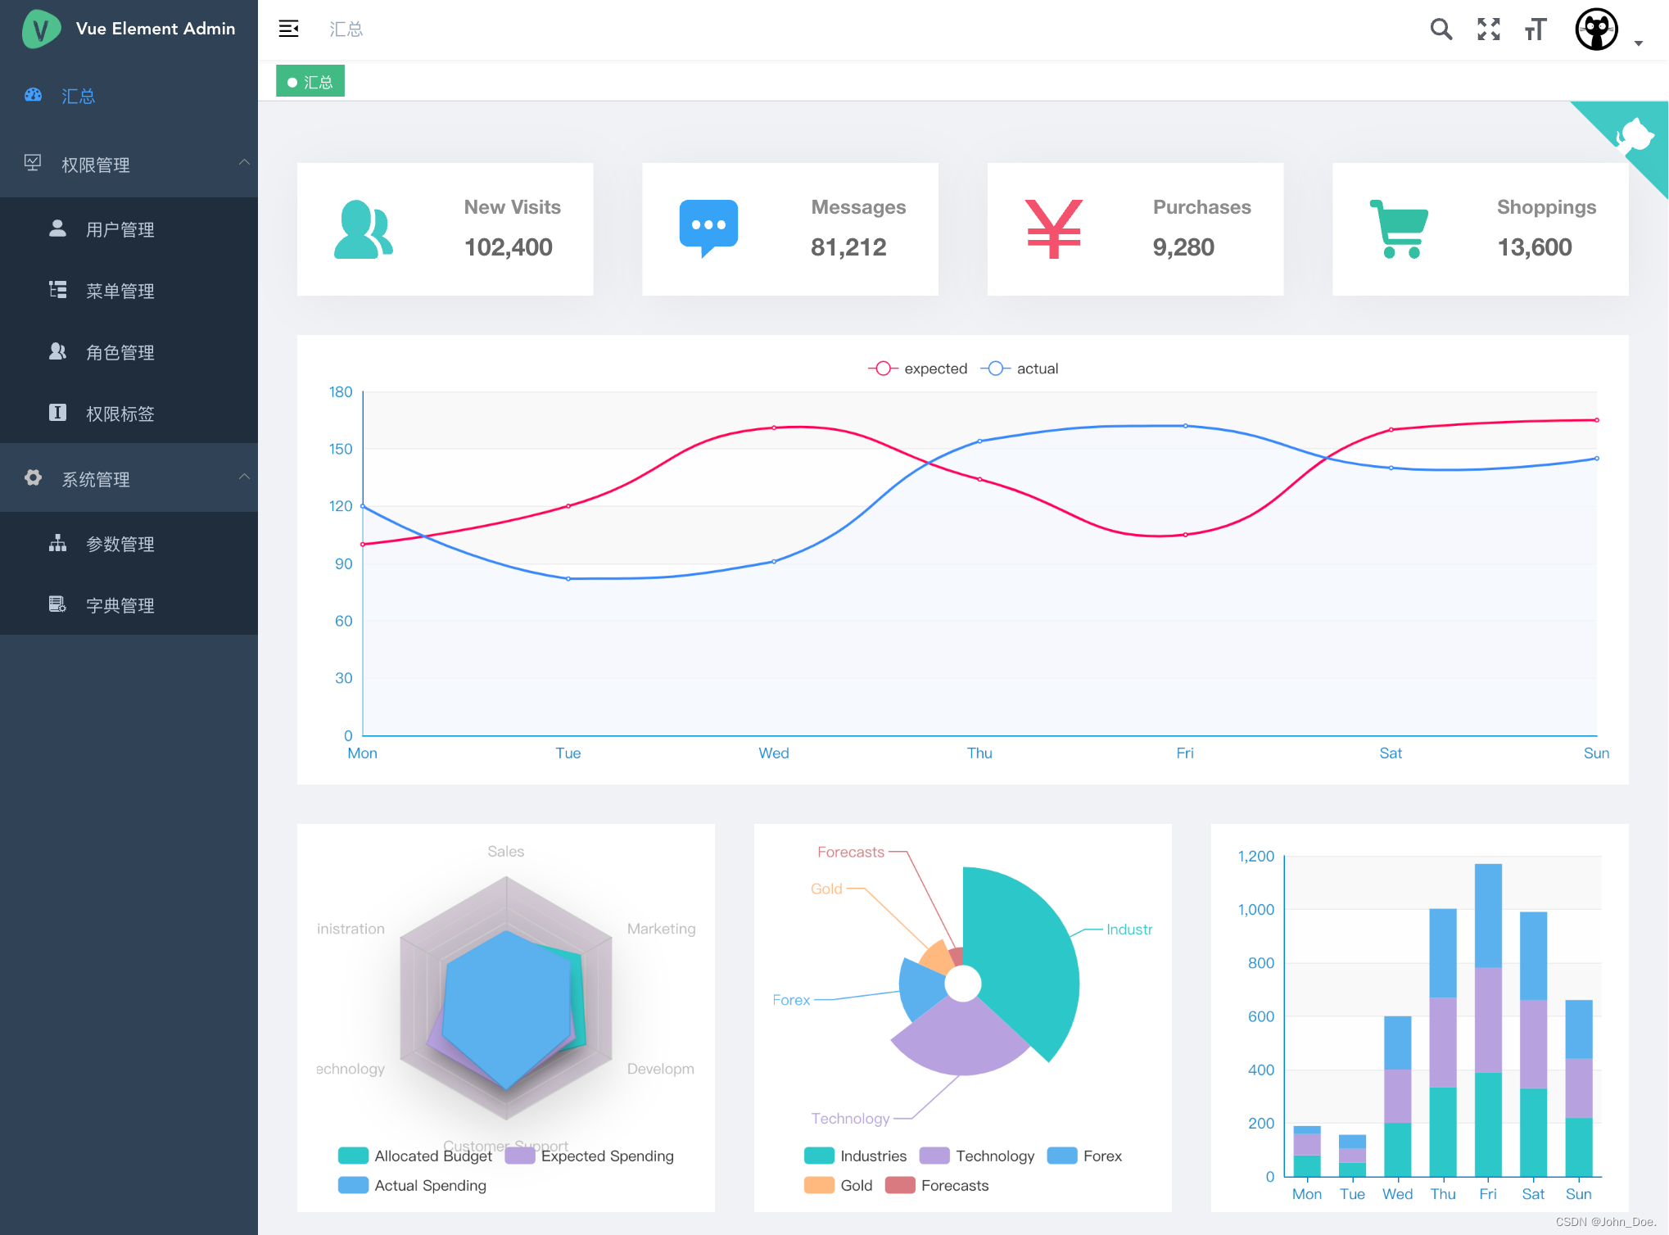The image size is (1669, 1235).
Task: Toggle the expected line legend
Action: coord(917,369)
